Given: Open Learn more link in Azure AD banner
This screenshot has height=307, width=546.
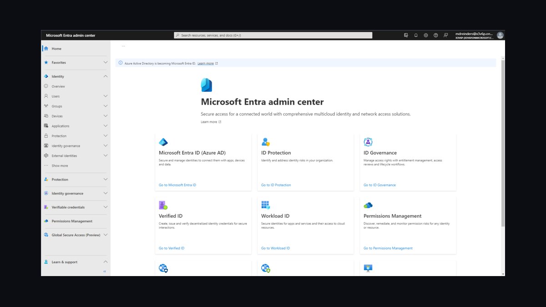Looking at the screenshot, I should pyautogui.click(x=206, y=63).
